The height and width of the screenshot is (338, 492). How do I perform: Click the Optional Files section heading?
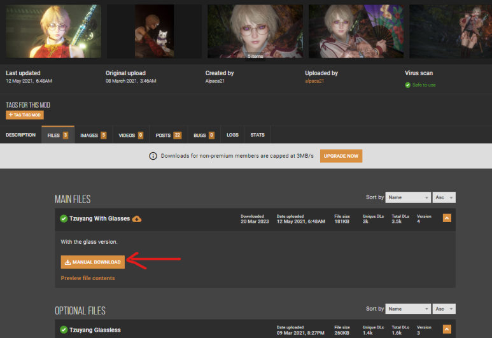tap(80, 311)
